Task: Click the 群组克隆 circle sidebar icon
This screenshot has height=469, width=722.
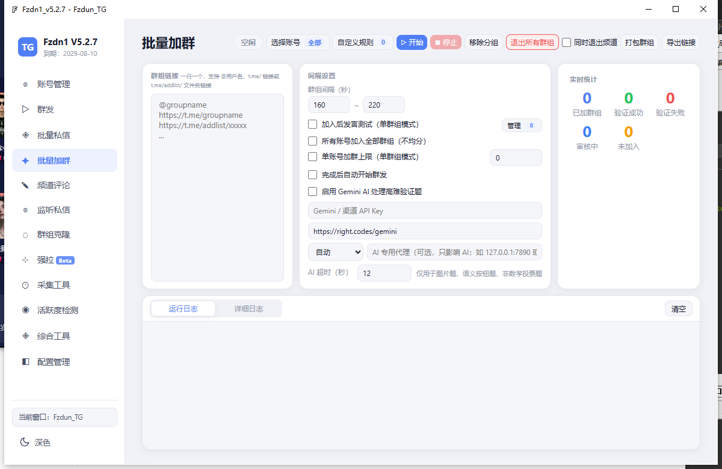Action: point(25,235)
